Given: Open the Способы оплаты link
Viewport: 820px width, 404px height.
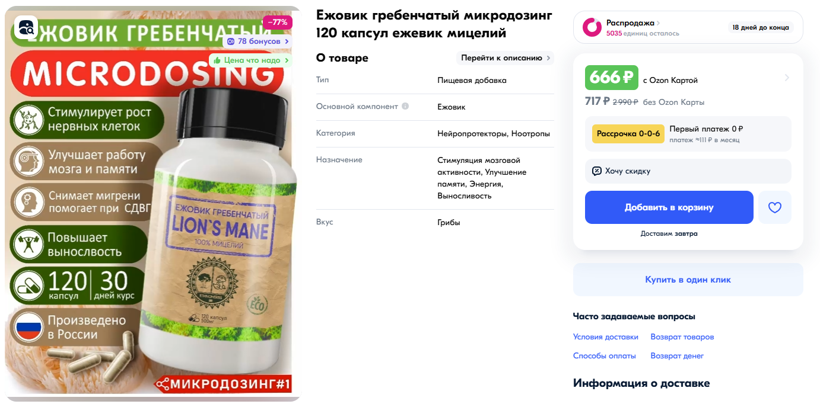Looking at the screenshot, I should coord(605,356).
